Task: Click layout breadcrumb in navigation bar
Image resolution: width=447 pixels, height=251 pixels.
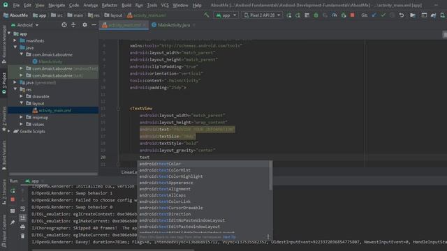Action: pos(113,15)
